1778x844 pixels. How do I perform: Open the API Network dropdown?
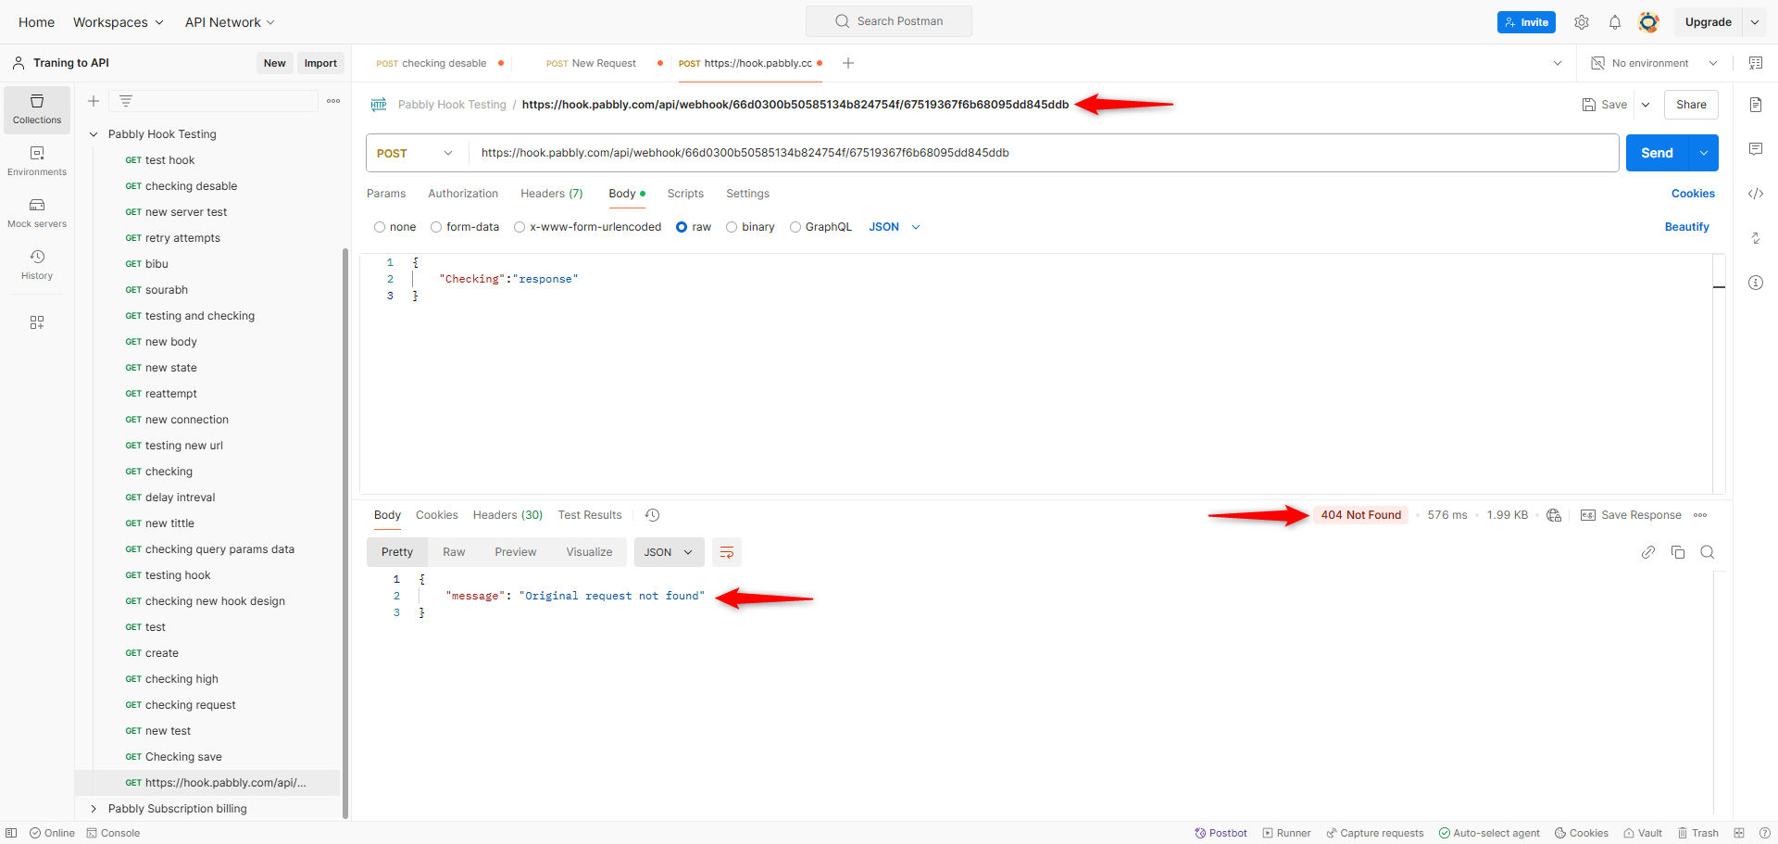[x=230, y=22]
